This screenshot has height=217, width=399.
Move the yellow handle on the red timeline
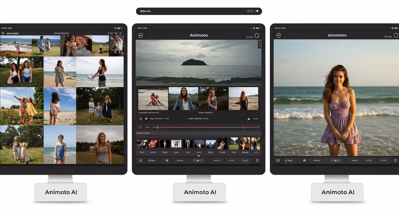coord(158,127)
